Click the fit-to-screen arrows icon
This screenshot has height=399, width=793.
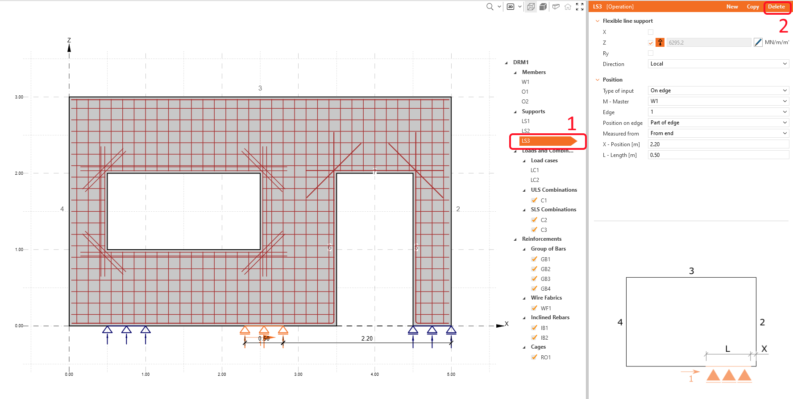click(x=580, y=7)
